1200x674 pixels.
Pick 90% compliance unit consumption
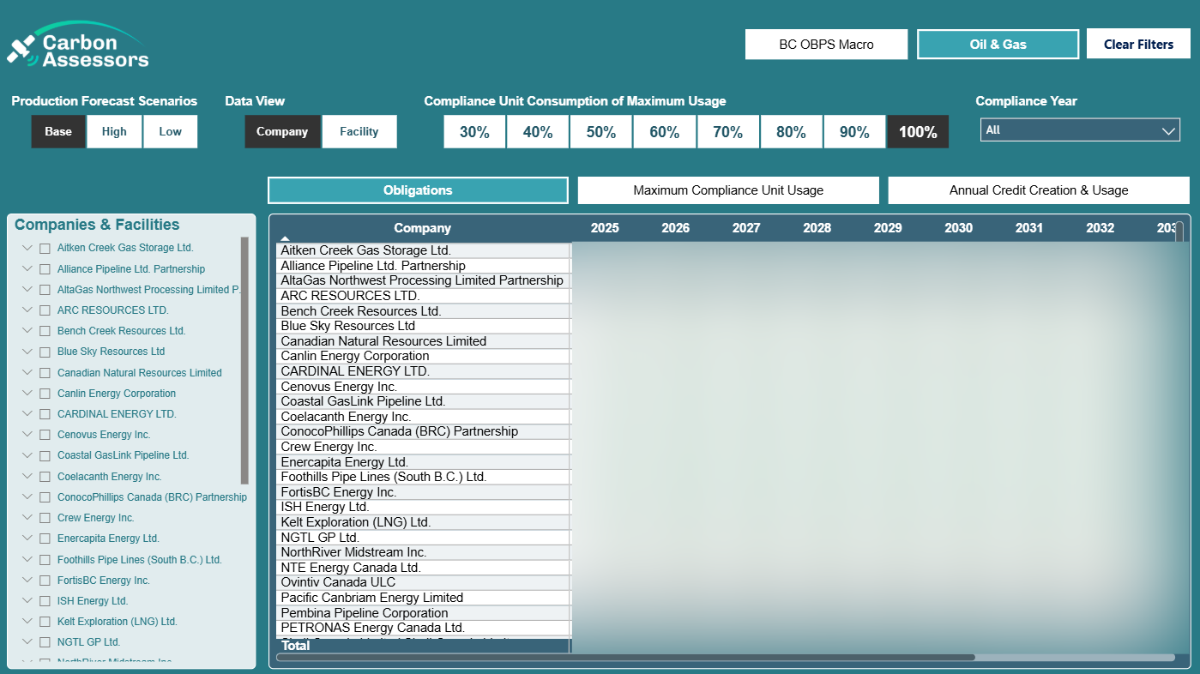[854, 132]
